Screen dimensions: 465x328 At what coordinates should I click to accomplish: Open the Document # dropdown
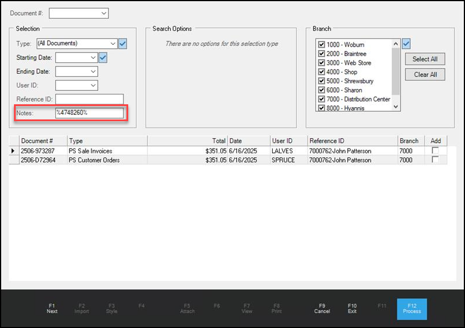click(x=104, y=13)
